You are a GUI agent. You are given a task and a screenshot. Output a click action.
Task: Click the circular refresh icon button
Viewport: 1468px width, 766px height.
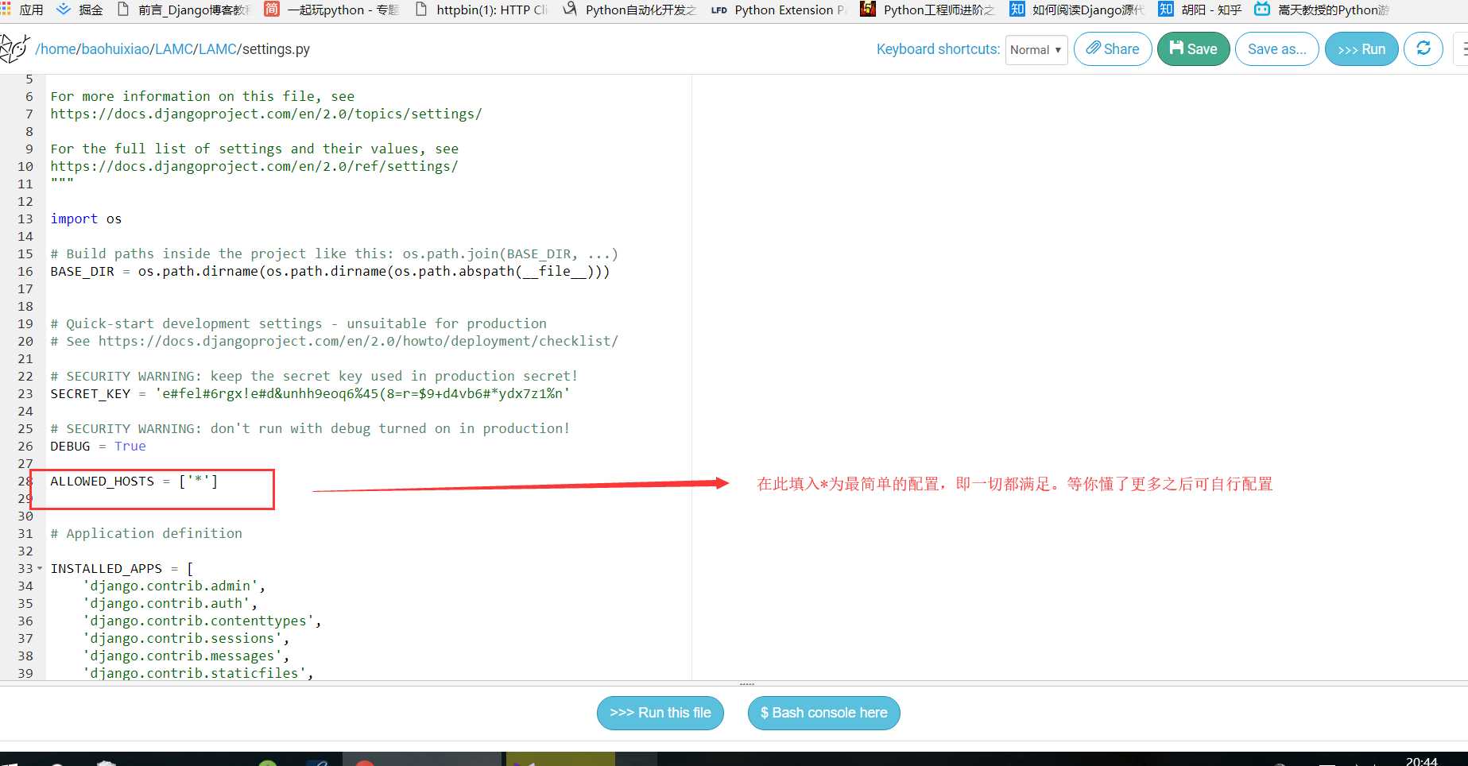[1423, 48]
